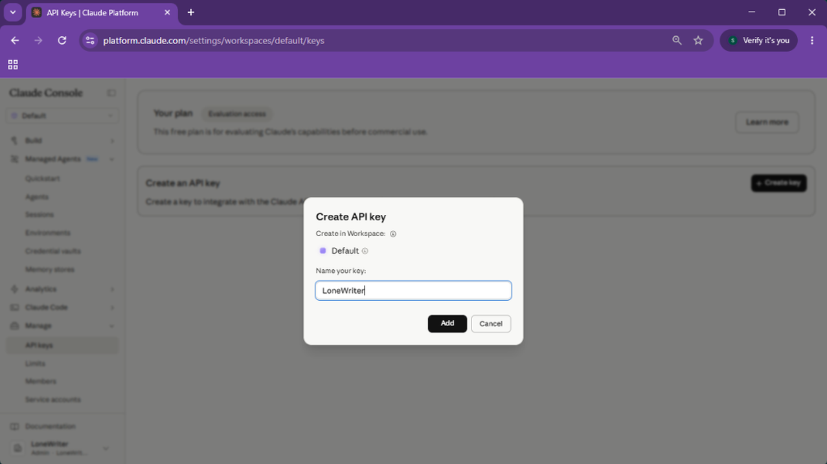The width and height of the screenshot is (827, 464).
Task: Open Memory stores in sidebar
Action: click(x=50, y=269)
